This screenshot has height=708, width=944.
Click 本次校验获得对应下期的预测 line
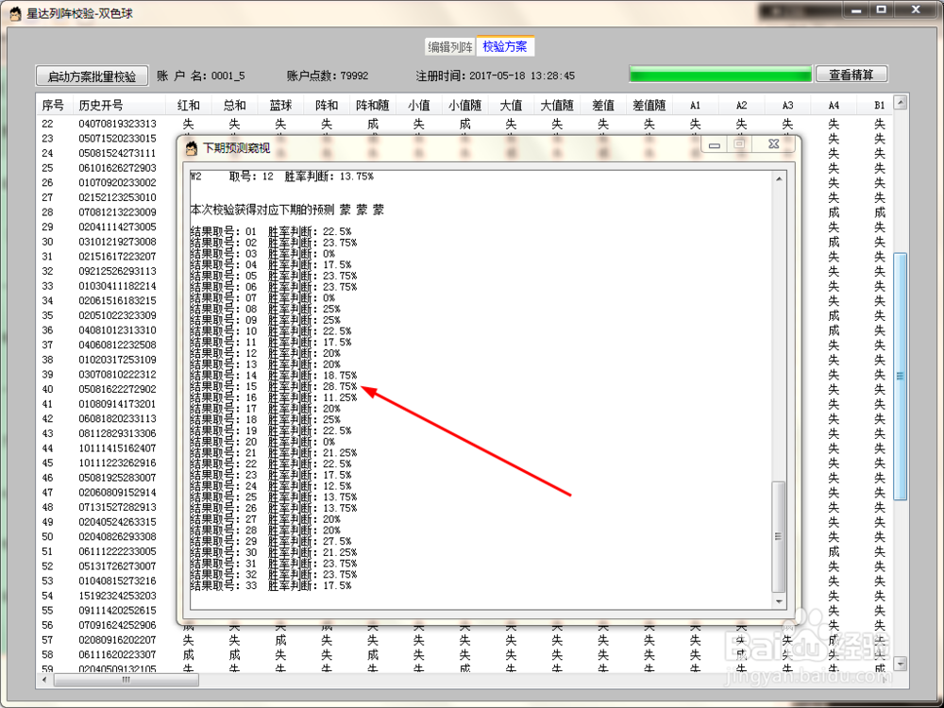(x=287, y=211)
